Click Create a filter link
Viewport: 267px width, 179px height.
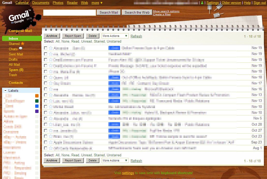pos(162,14)
